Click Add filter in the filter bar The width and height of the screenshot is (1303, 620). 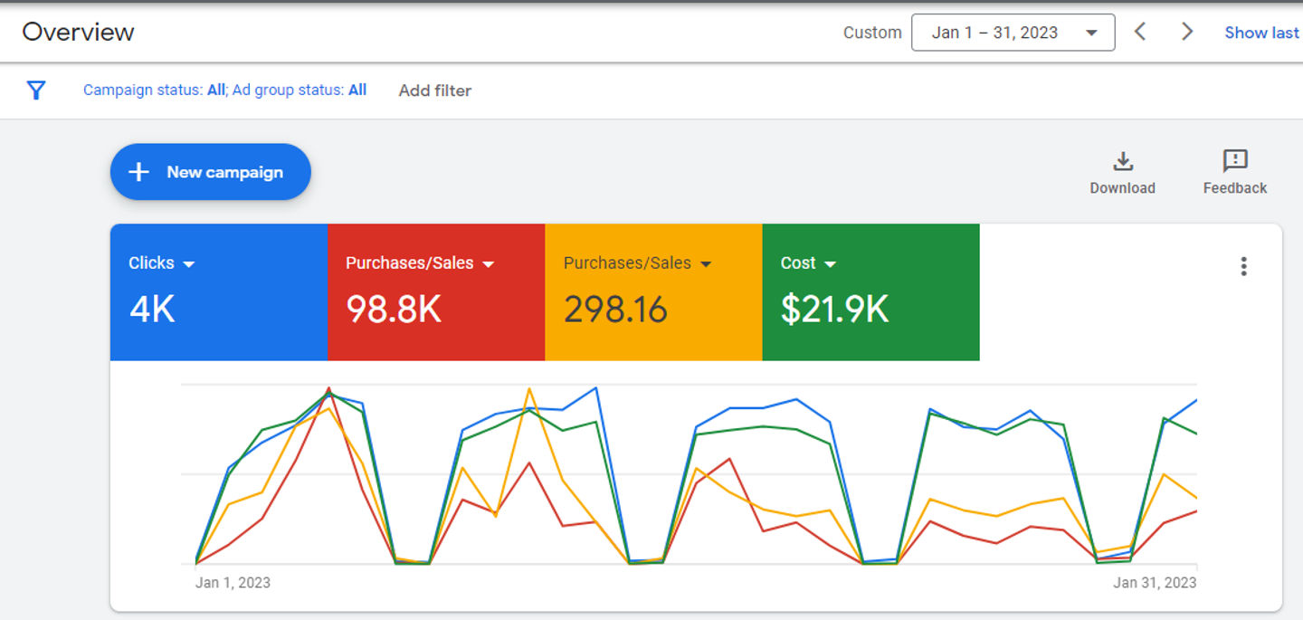(x=434, y=91)
